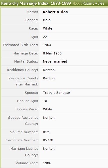The image size is (108, 168).
Task: Click the Spouse Age value 18
Action: [45, 101]
